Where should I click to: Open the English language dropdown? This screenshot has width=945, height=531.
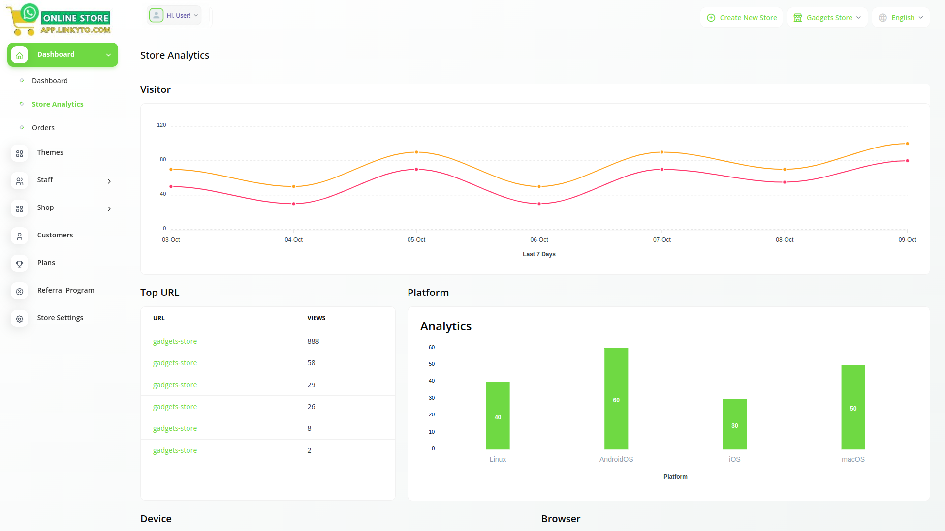pyautogui.click(x=901, y=18)
